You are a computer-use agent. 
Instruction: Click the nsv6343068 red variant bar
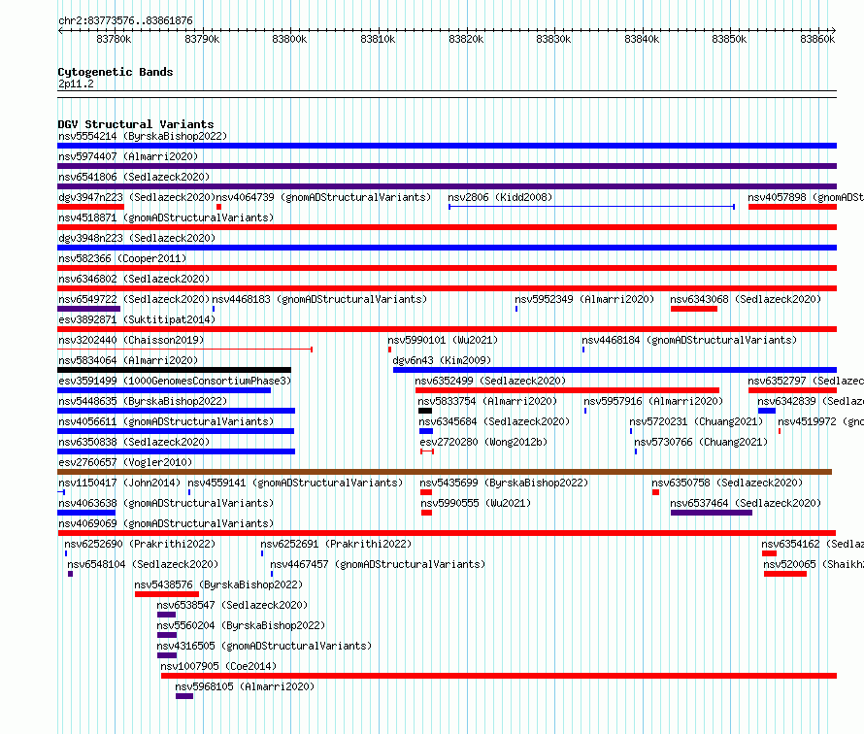(x=694, y=309)
